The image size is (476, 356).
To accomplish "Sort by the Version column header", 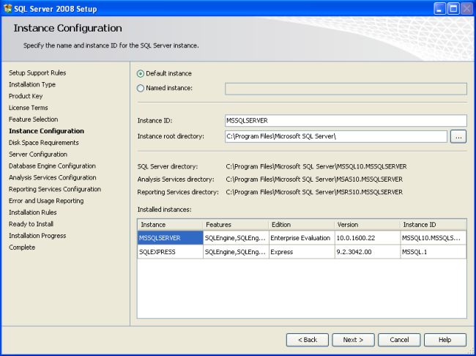I will pos(368,225).
